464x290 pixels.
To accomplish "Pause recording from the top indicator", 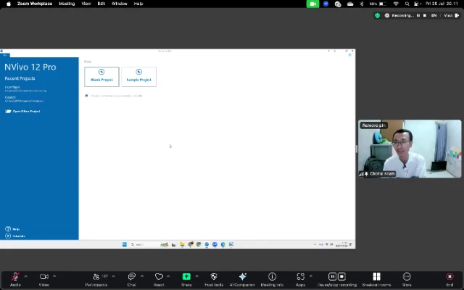I will point(418,15).
